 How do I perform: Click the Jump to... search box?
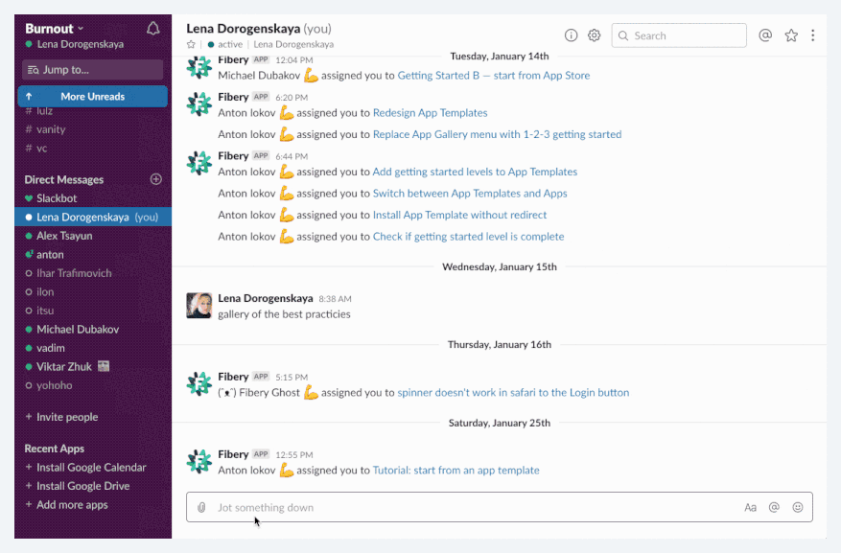(93, 70)
